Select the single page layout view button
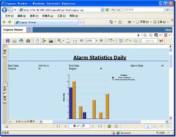 coord(148,126)
